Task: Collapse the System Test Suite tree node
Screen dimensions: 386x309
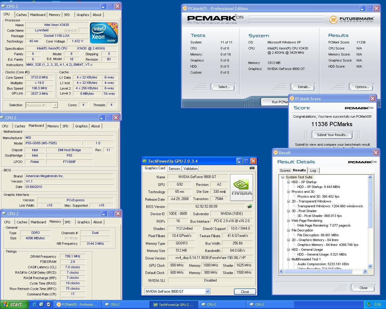Action: [283, 177]
